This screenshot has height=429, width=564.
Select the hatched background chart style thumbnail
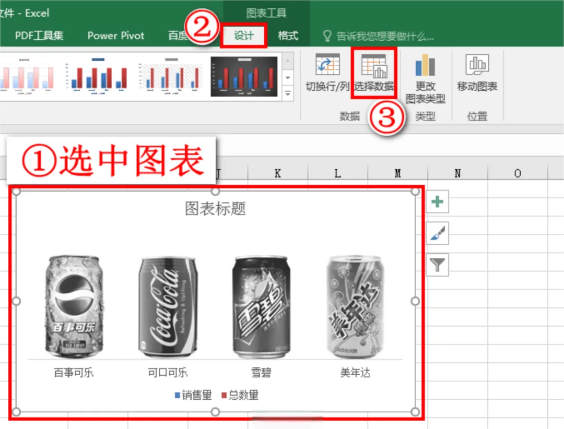click(171, 76)
